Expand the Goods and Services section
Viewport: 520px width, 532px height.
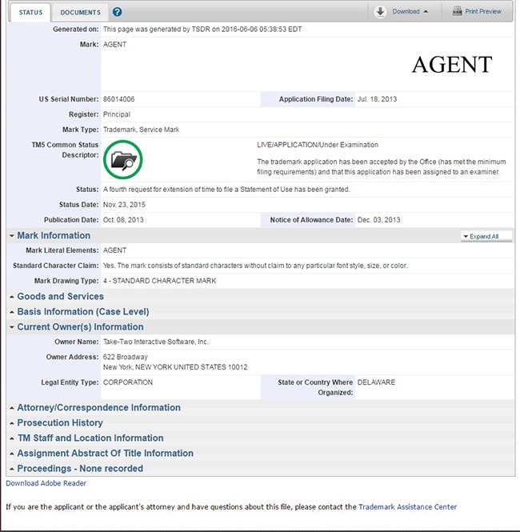pos(60,296)
